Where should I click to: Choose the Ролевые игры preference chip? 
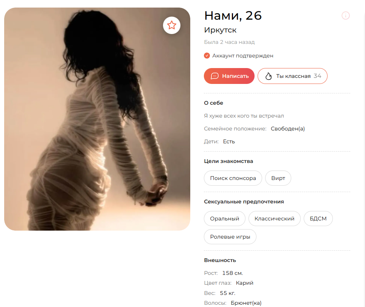pos(230,237)
